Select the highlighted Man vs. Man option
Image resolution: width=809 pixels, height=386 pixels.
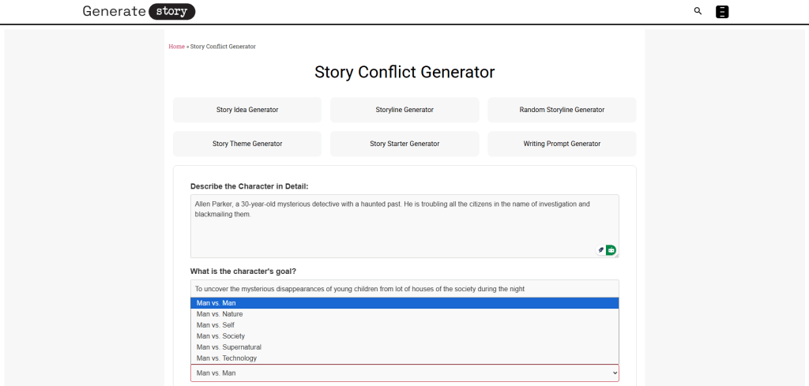pos(404,303)
